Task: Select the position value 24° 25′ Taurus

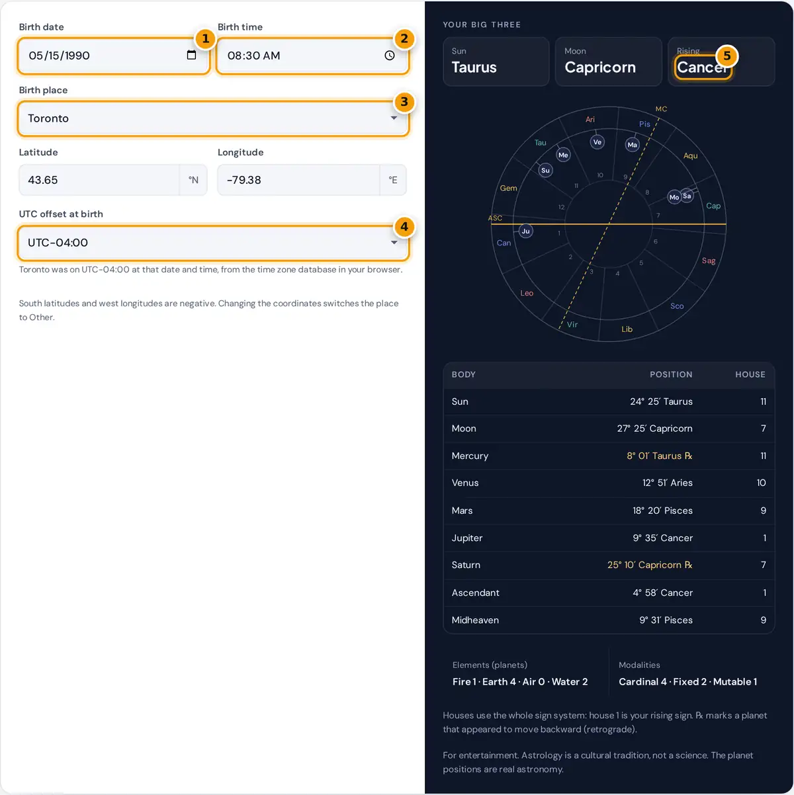Action: click(661, 401)
